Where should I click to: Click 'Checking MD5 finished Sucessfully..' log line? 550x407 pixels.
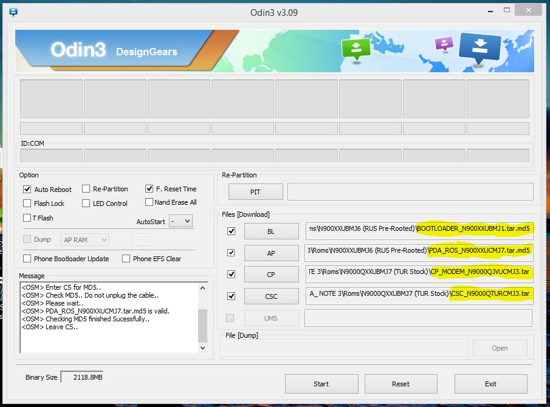click(86, 319)
